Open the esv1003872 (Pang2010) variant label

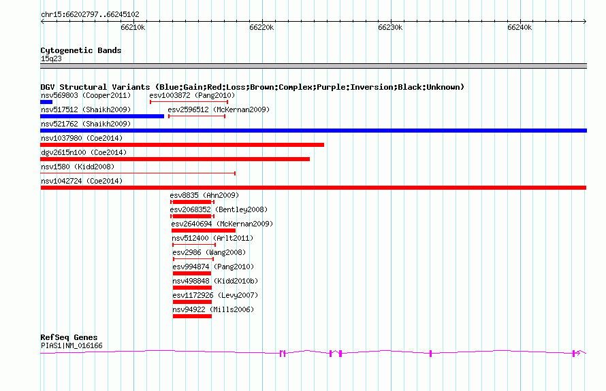[x=192, y=95]
